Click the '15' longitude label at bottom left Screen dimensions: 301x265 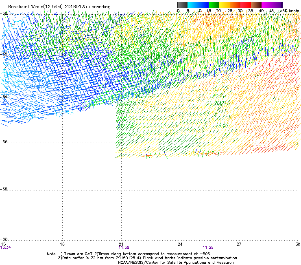(x=3, y=244)
